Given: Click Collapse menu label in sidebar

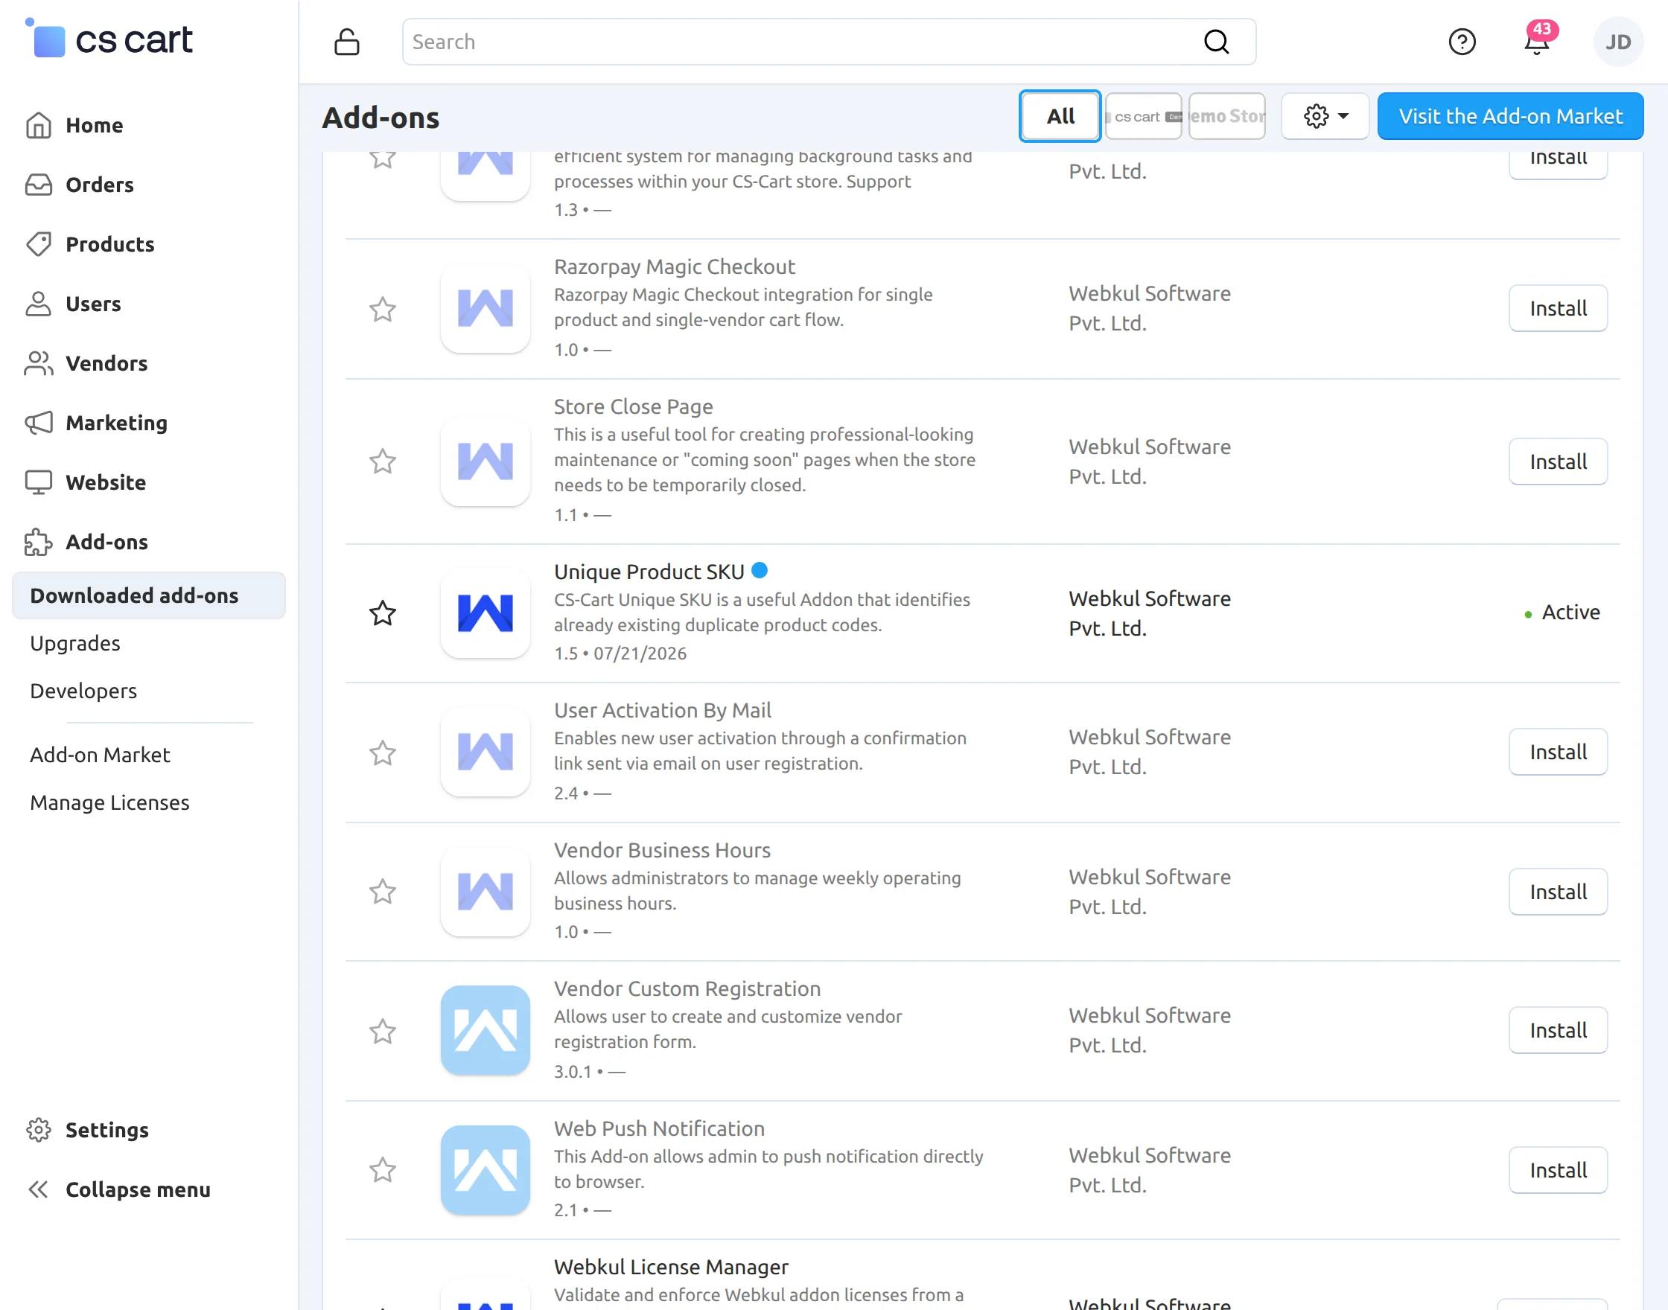Looking at the screenshot, I should click(x=138, y=1189).
